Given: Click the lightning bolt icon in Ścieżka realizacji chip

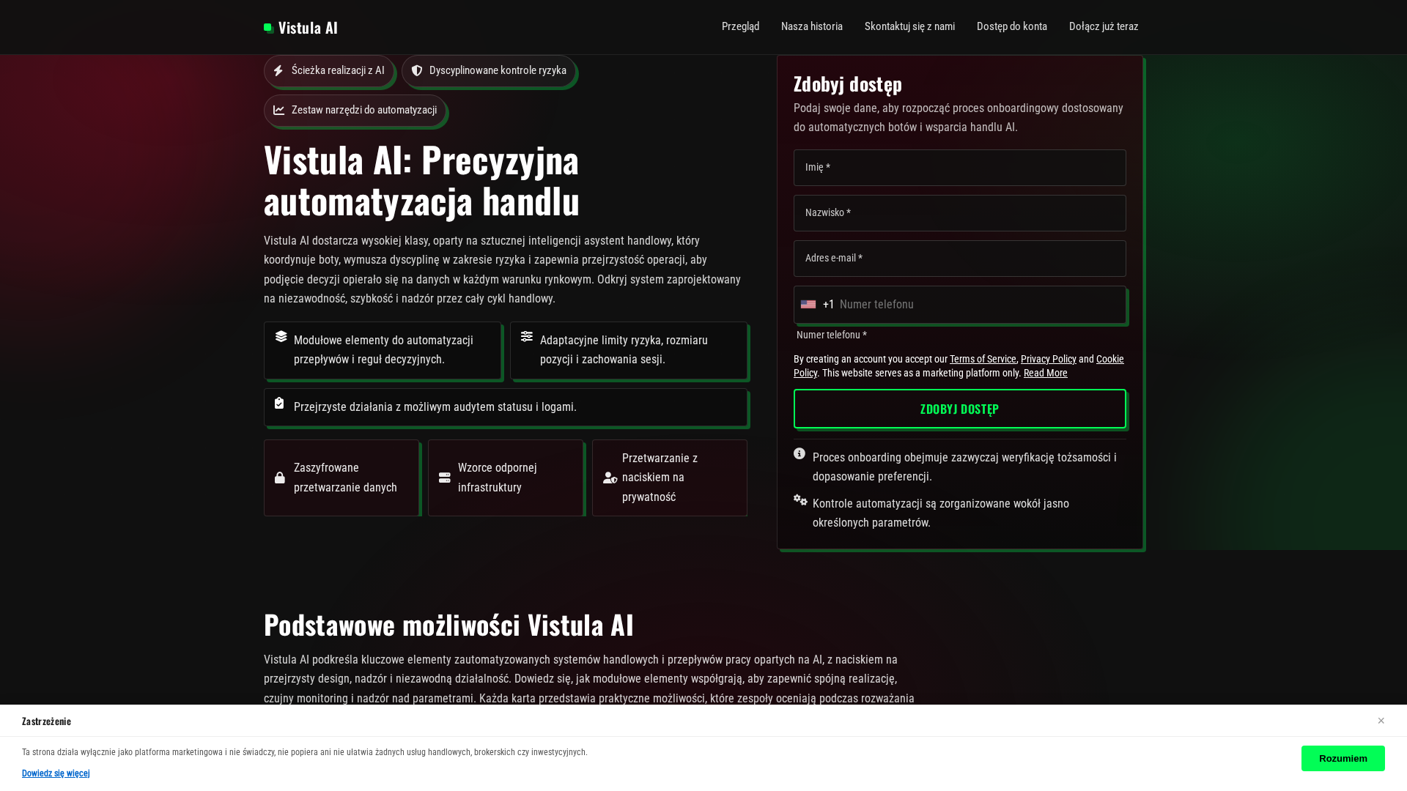Looking at the screenshot, I should [278, 71].
